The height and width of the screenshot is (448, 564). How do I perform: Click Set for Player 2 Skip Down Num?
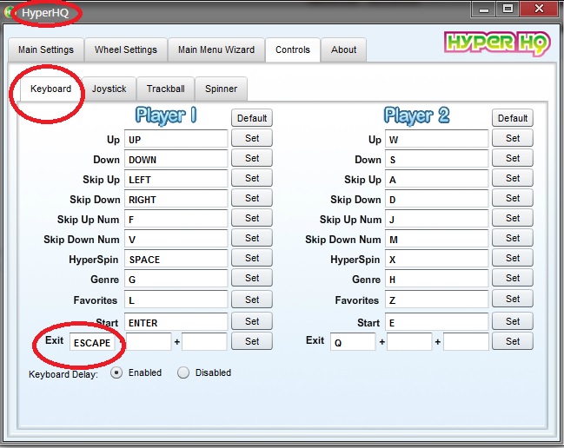pos(513,238)
